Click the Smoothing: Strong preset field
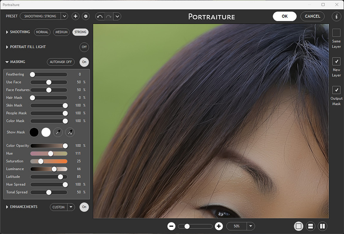Viewport: 344px width, 234px height. (40, 16)
